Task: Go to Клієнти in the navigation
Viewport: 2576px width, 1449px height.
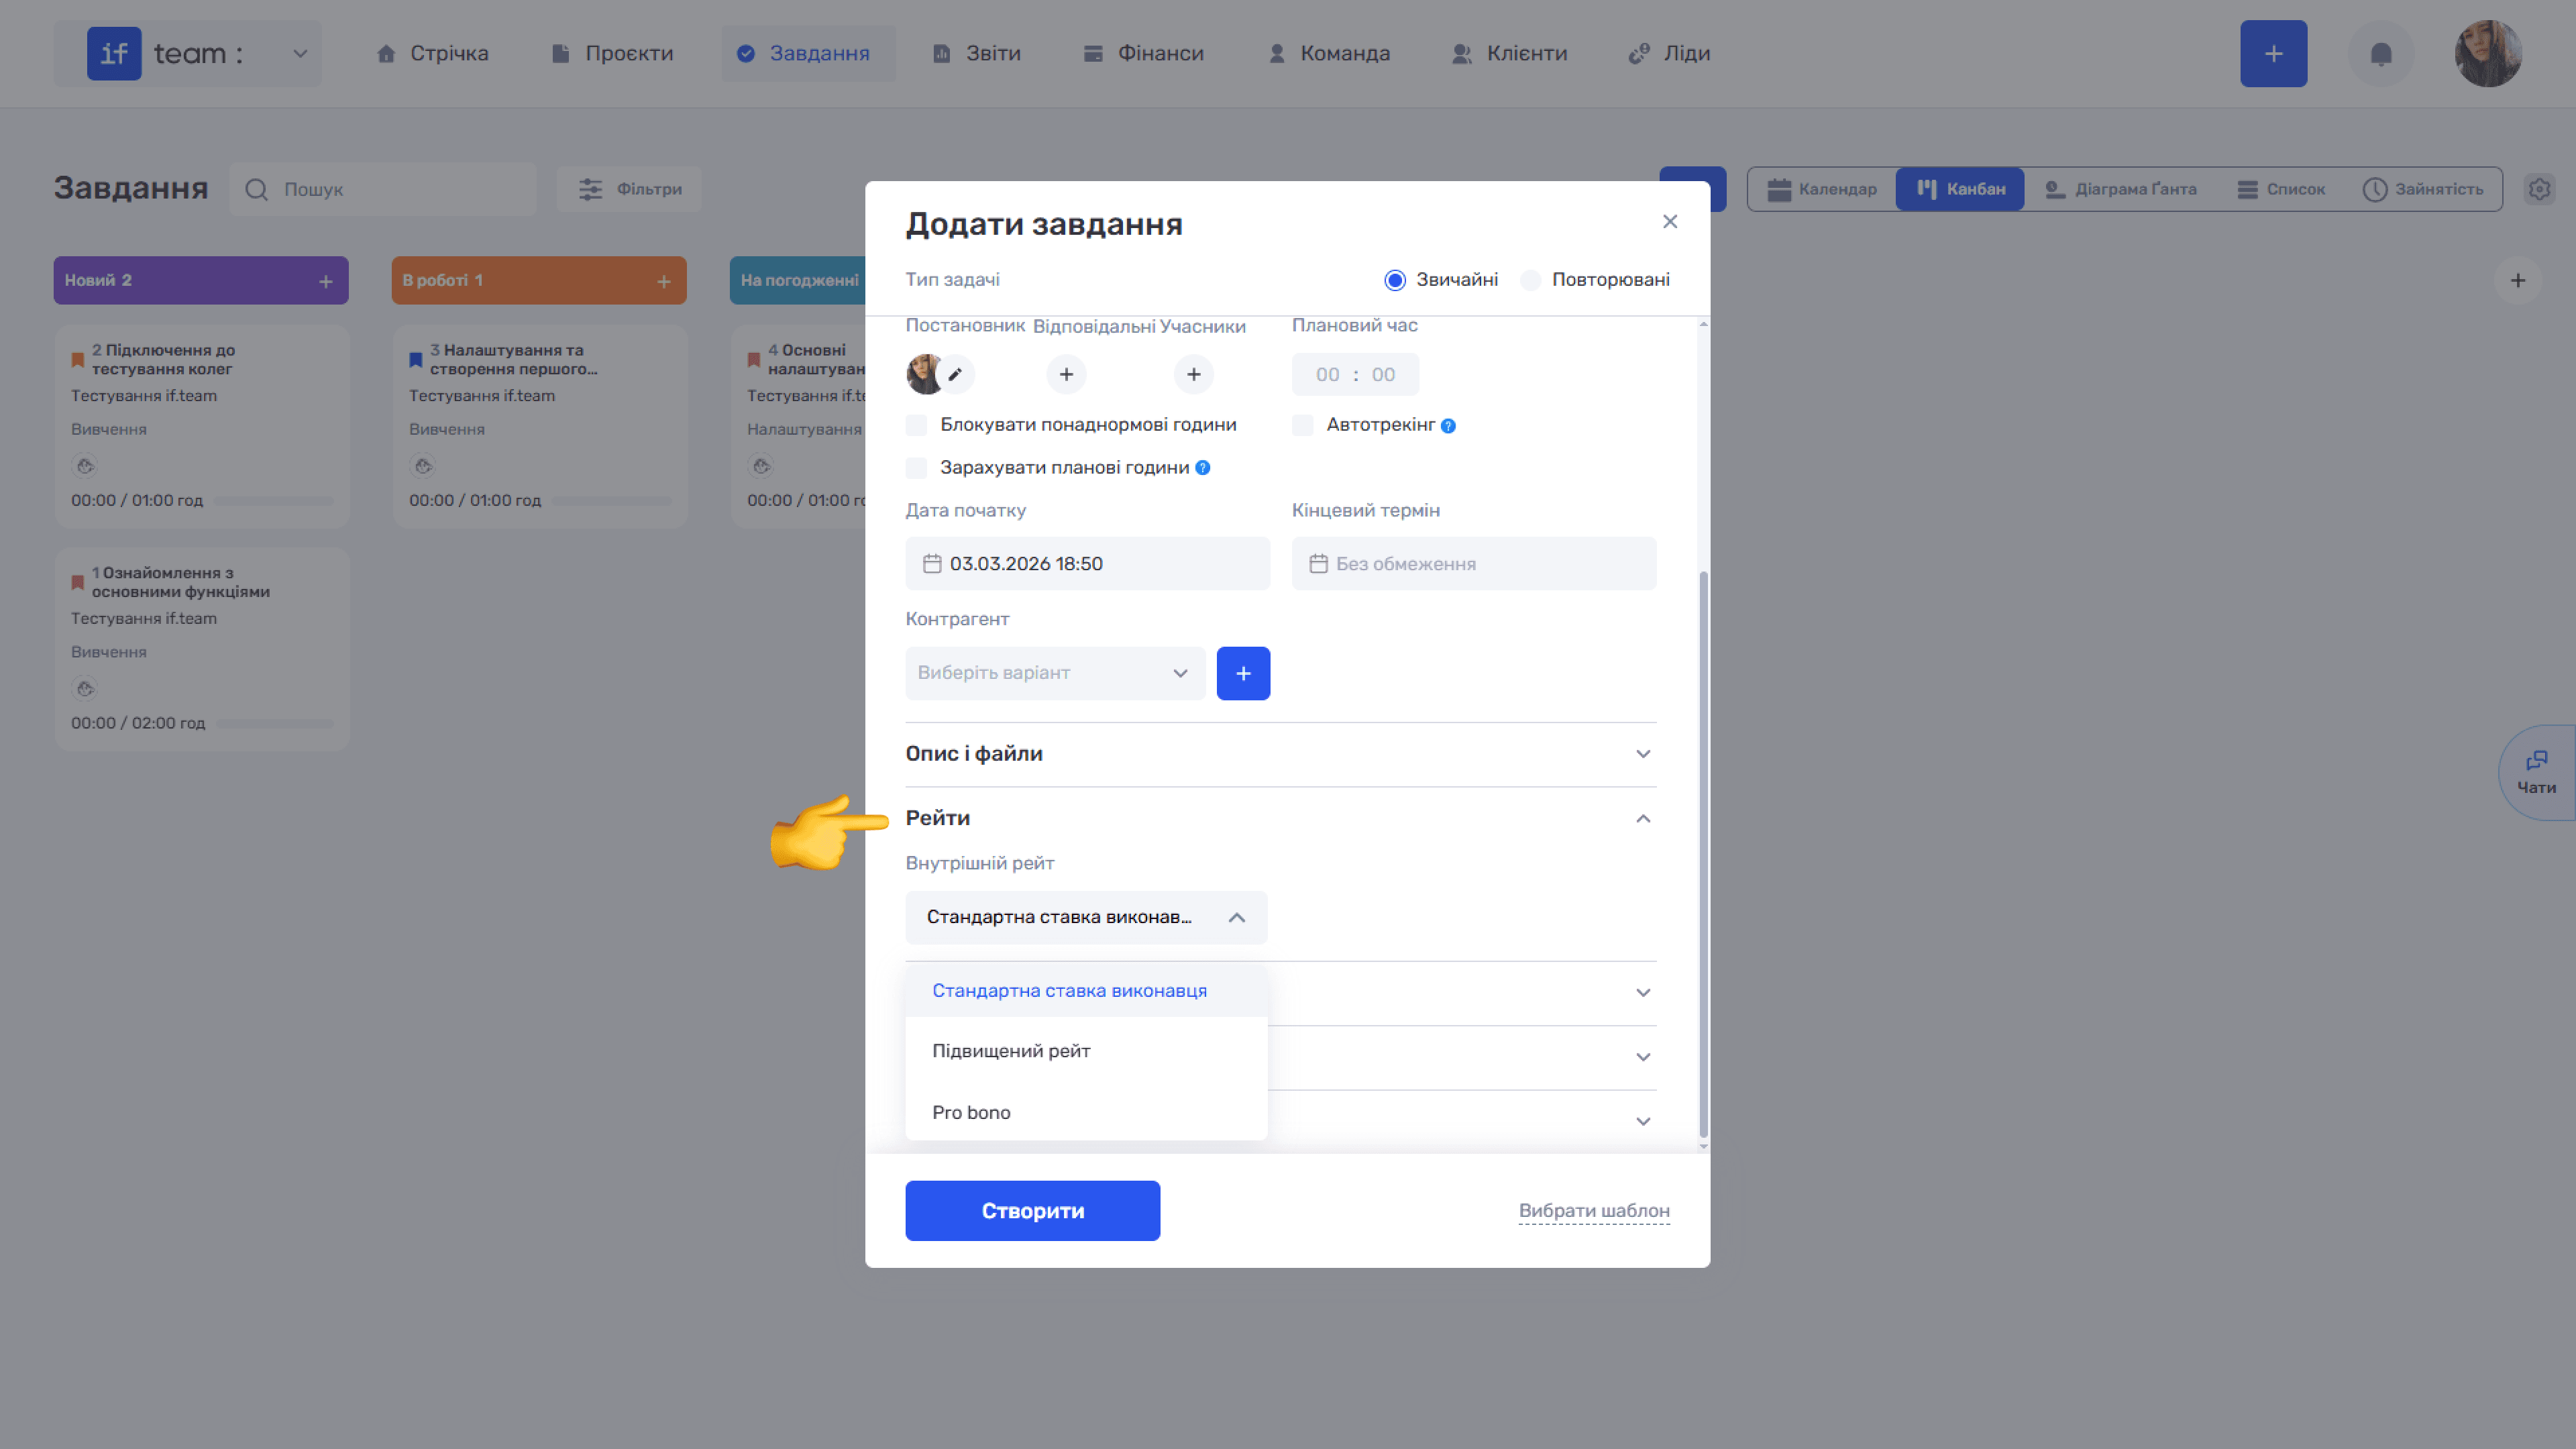Action: pos(1510,54)
